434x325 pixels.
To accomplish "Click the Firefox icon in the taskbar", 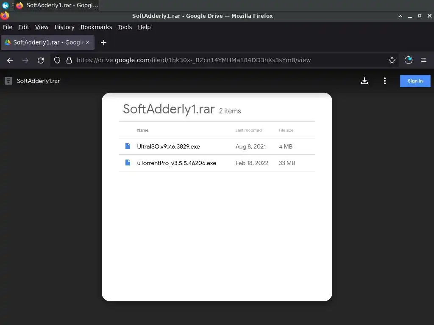I will (19, 5).
